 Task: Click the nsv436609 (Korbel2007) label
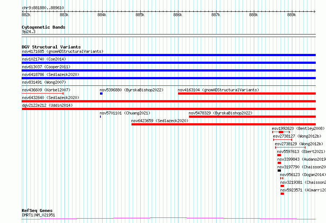tap(46, 90)
